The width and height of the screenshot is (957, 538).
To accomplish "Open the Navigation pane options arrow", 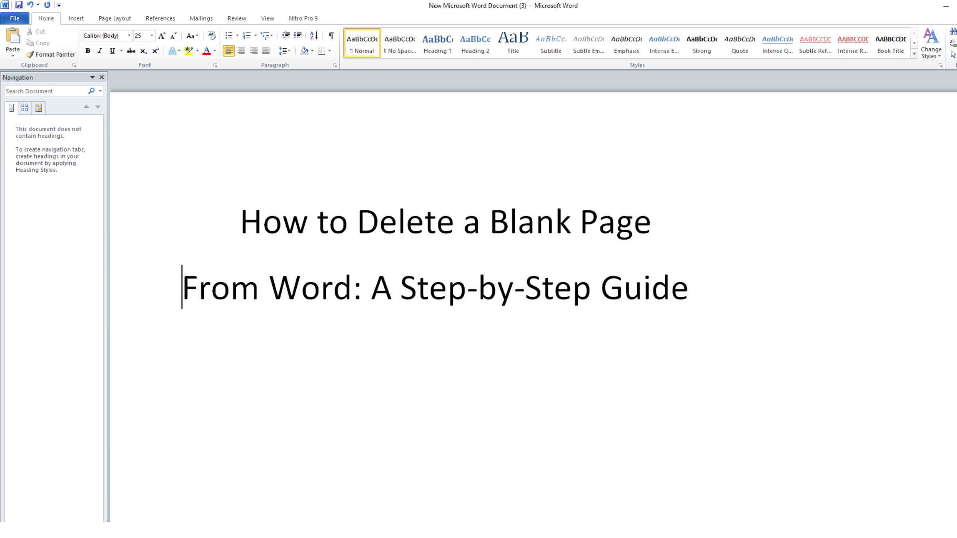I will tap(93, 77).
